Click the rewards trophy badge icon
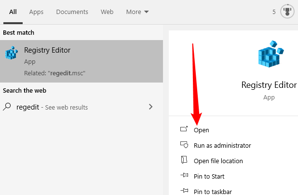Image resolution: width=298 pixels, height=195 pixels. coord(287,12)
